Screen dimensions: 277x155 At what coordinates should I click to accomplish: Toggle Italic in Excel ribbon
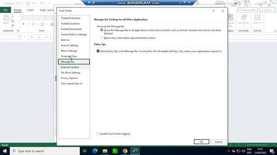click(x=28, y=24)
